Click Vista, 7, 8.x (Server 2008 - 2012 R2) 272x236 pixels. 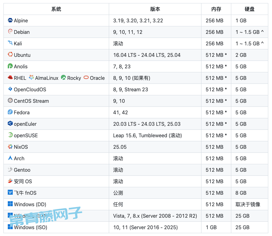pos(155,216)
